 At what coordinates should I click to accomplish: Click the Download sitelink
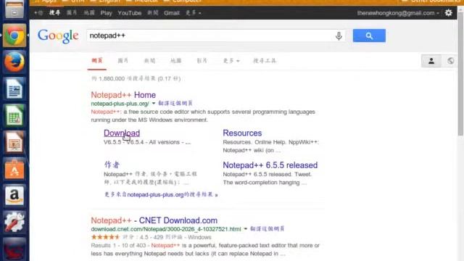[x=122, y=133]
